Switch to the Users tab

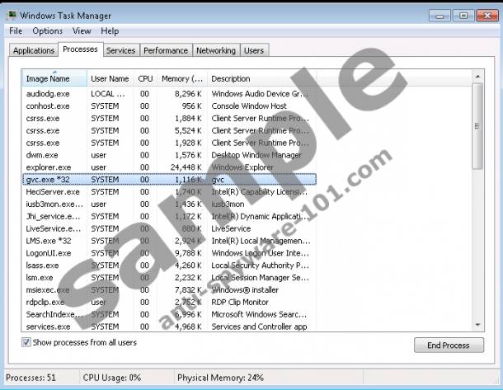pos(254,51)
